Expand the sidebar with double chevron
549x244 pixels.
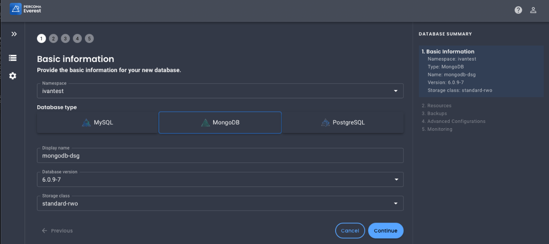[14, 34]
